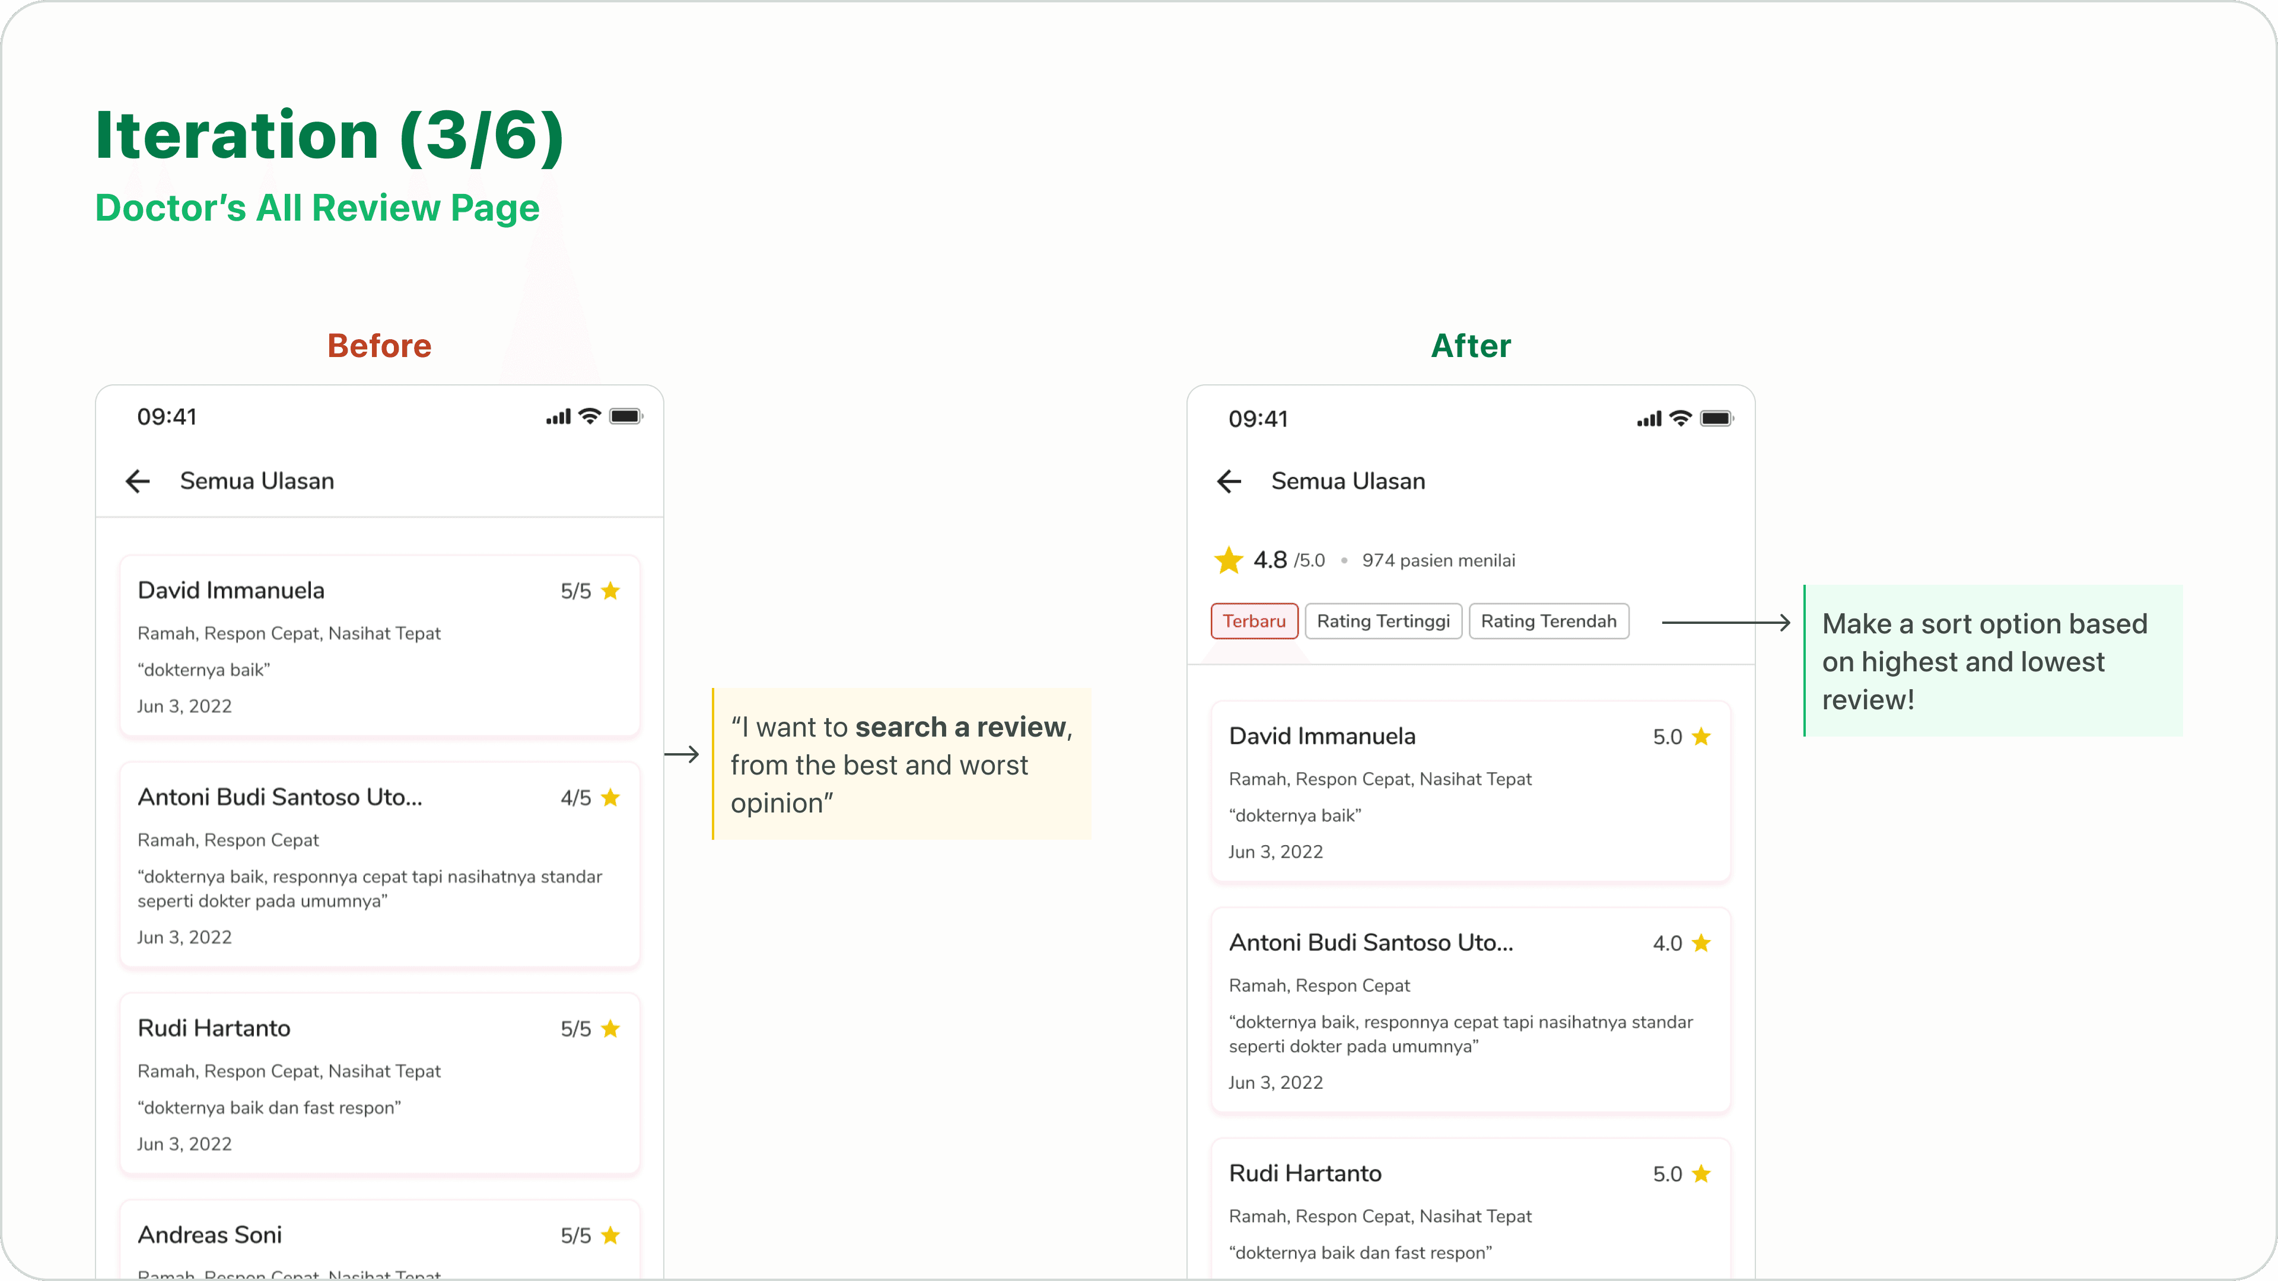Select the Rating Tertinggi sort chip
Image resolution: width=2278 pixels, height=1281 pixels.
click(x=1383, y=620)
